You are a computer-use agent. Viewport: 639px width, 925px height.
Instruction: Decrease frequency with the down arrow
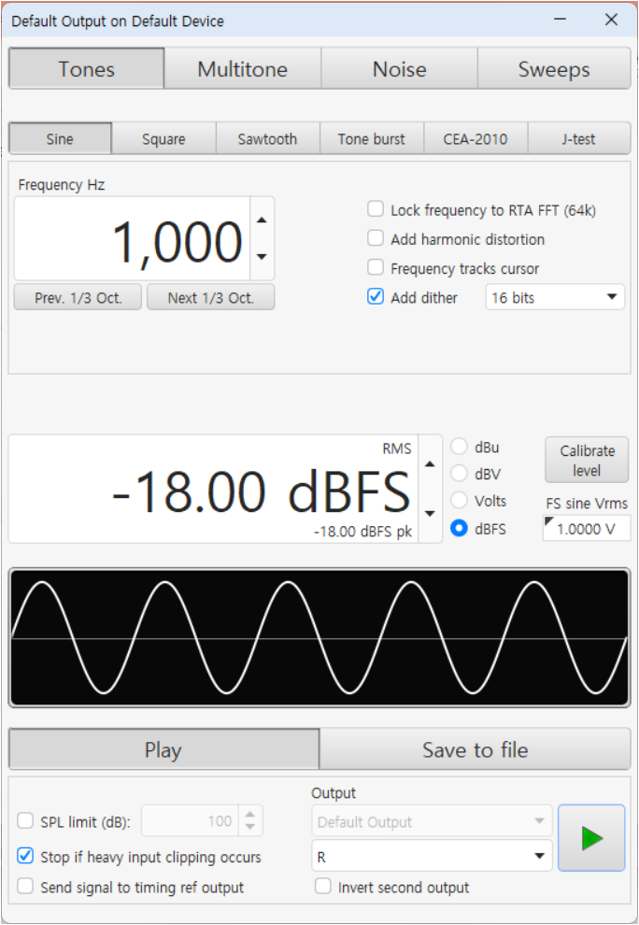pos(262,257)
